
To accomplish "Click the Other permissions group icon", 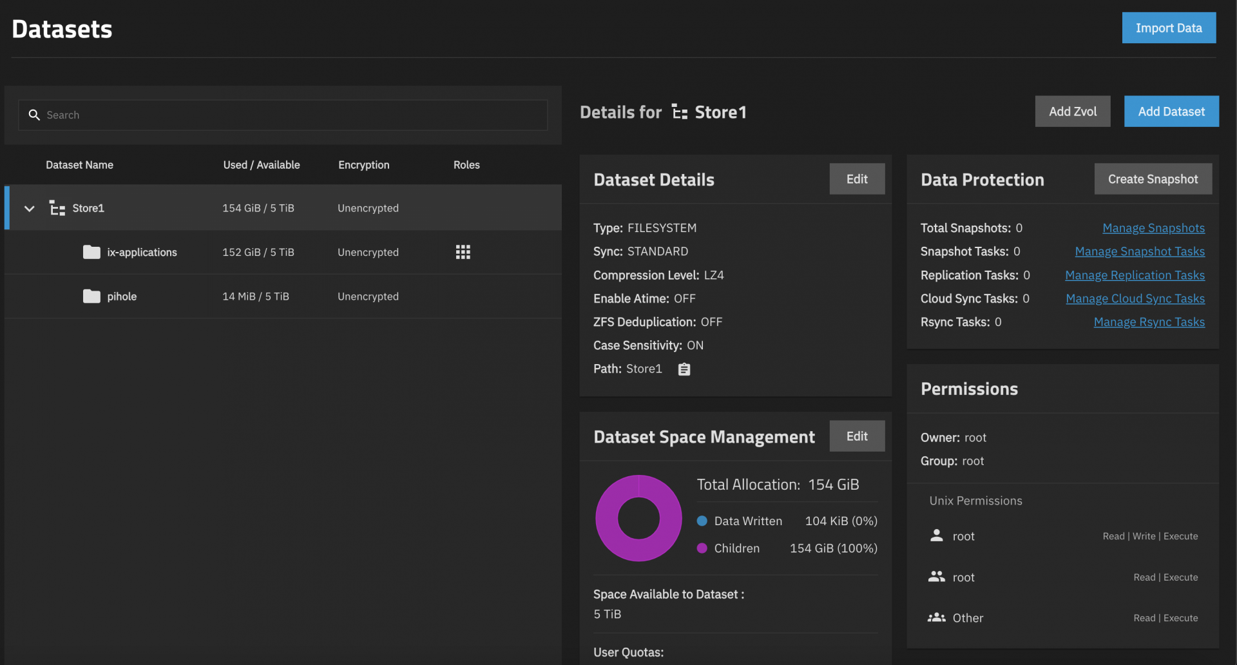I will point(937,617).
